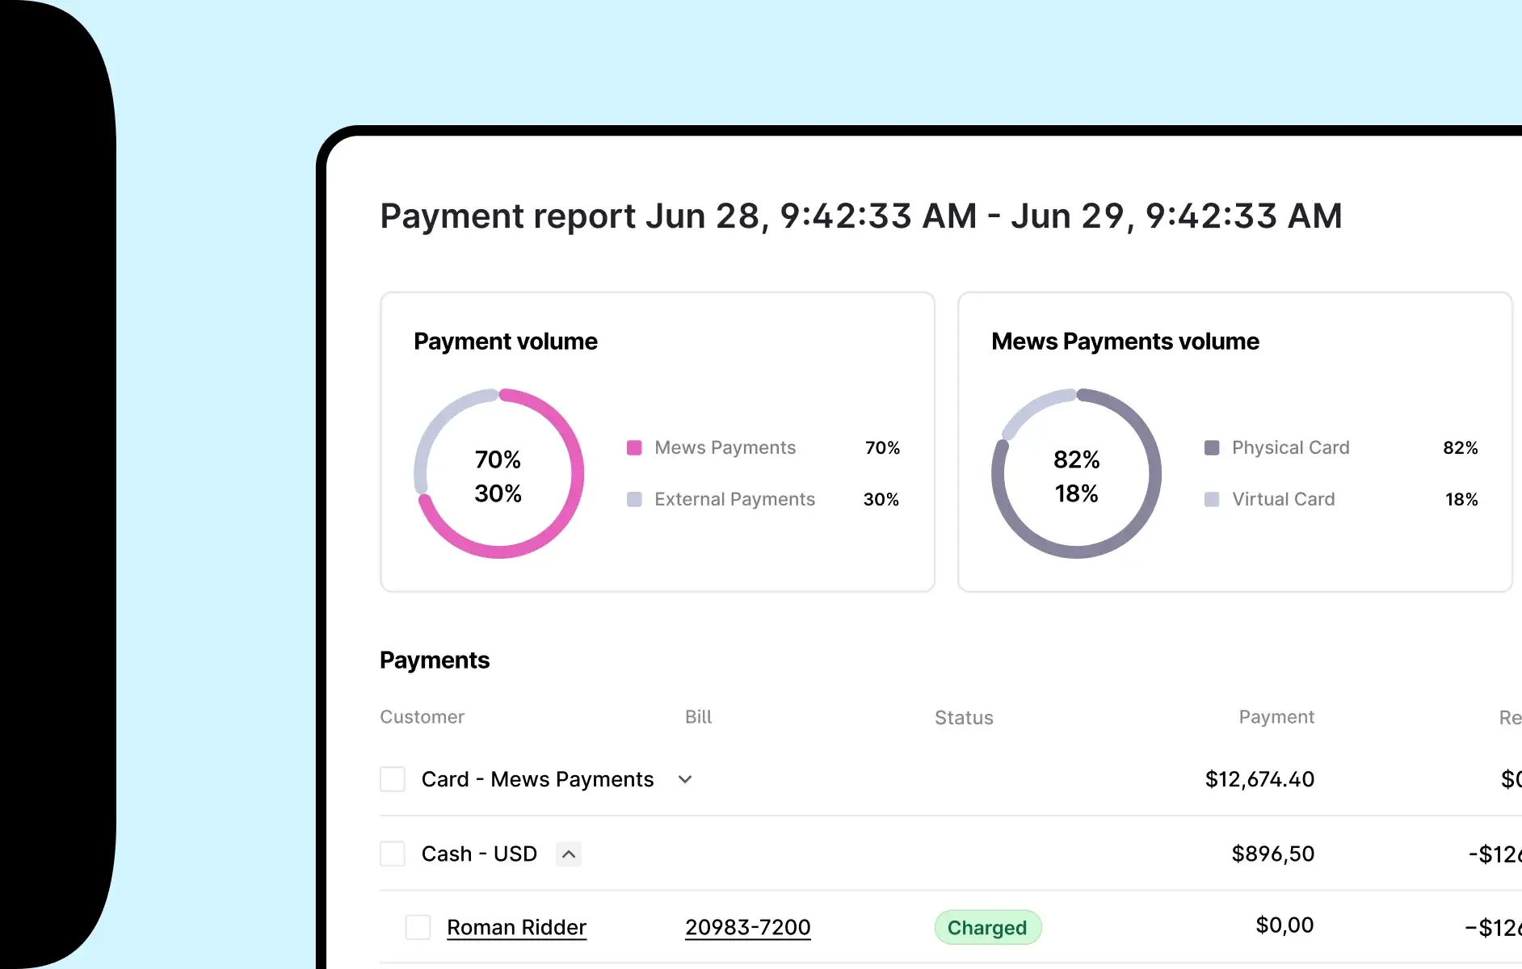Screen dimensions: 1522x969
Task: Click the 30% External Payments value
Action: tap(881, 499)
